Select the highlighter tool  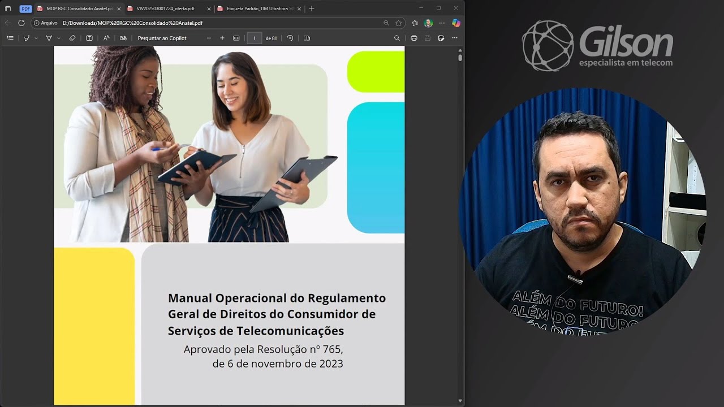click(26, 38)
